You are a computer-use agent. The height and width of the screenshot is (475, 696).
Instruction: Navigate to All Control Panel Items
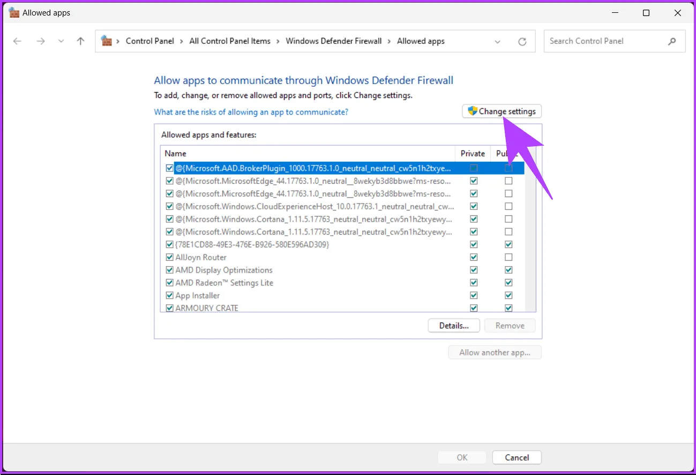230,41
